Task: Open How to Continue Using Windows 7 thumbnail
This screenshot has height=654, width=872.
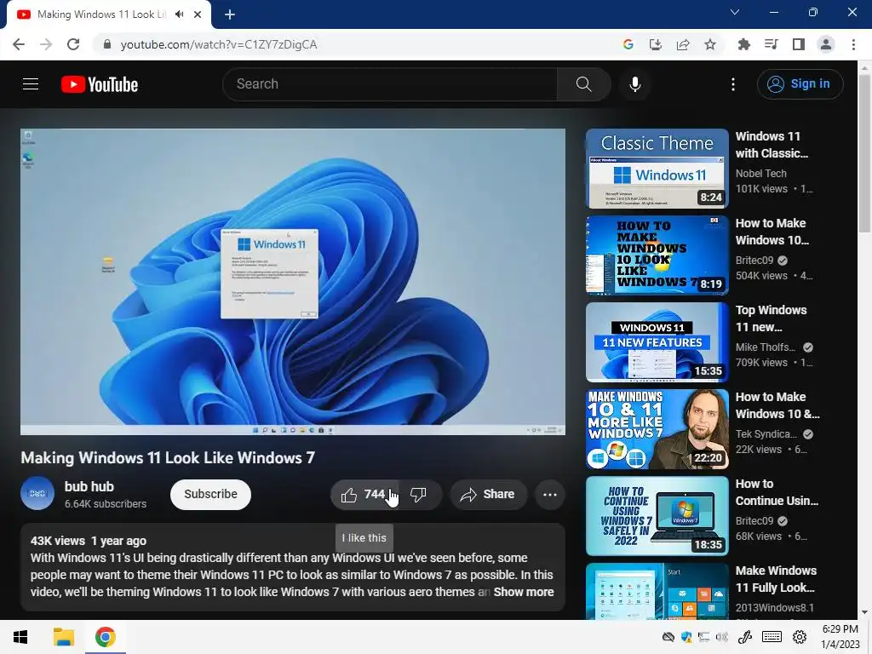Action: tap(657, 515)
